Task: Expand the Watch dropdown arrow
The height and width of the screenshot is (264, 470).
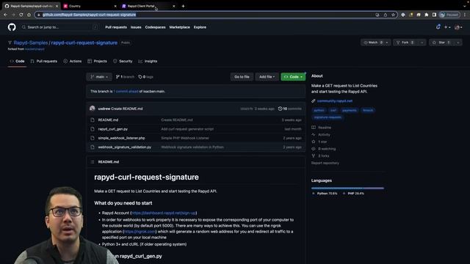Action: (x=387, y=43)
